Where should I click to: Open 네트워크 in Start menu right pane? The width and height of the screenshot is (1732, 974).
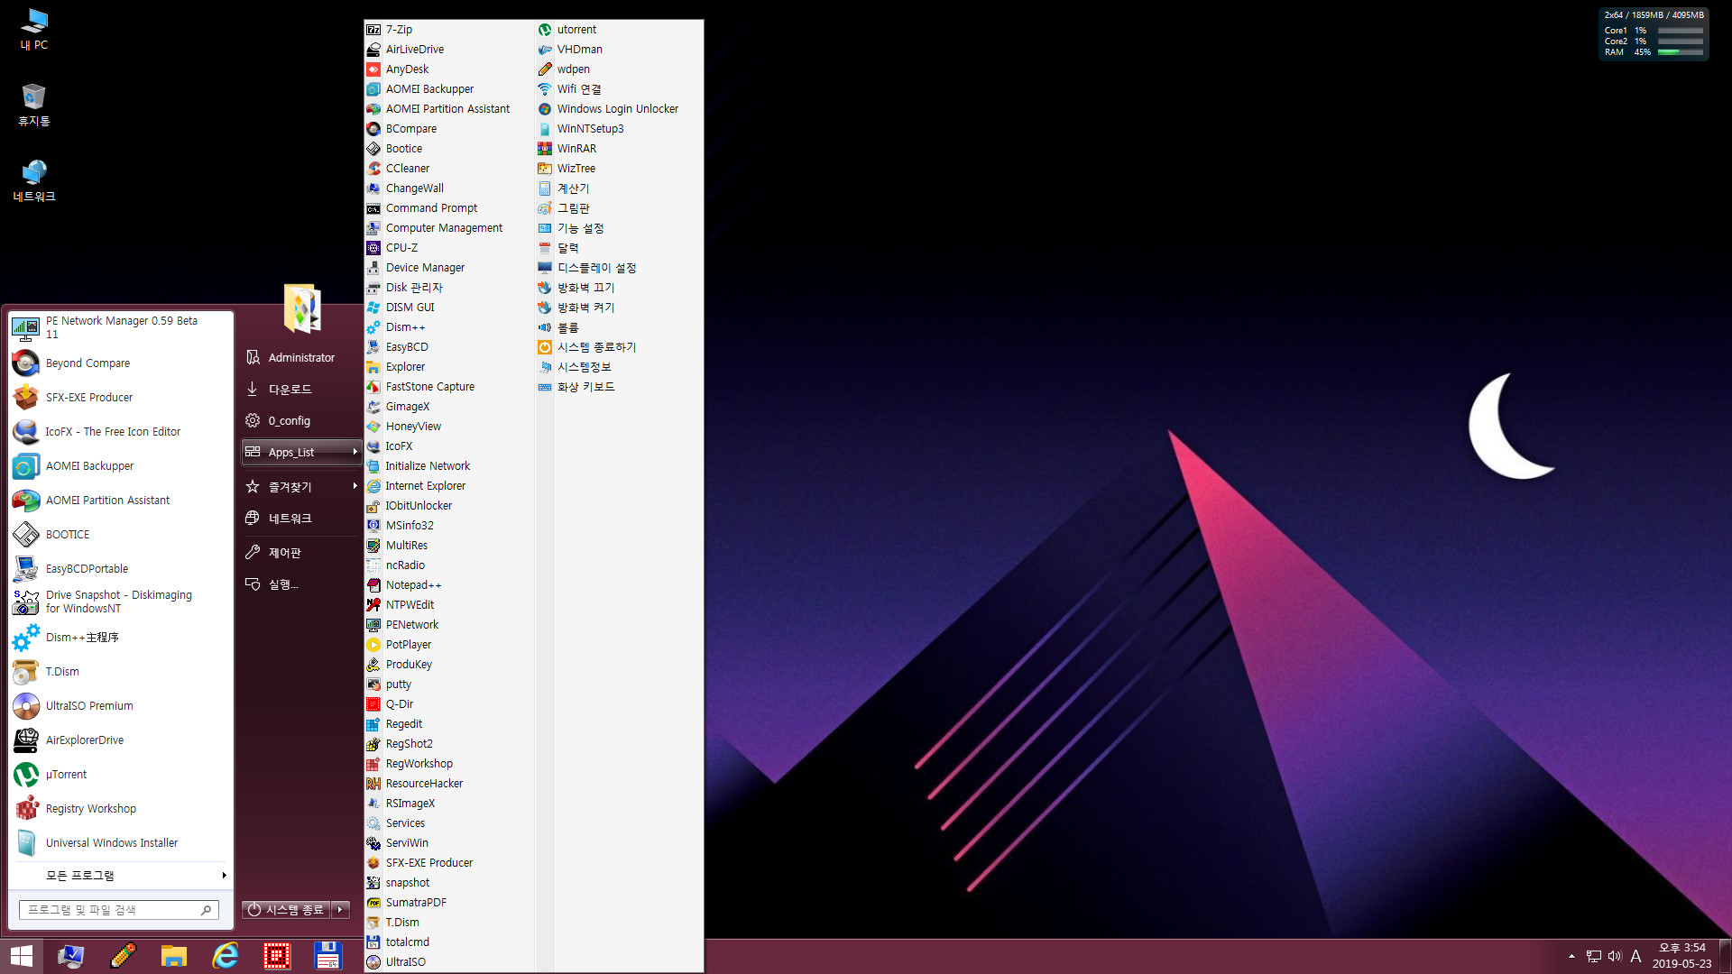coord(302,519)
